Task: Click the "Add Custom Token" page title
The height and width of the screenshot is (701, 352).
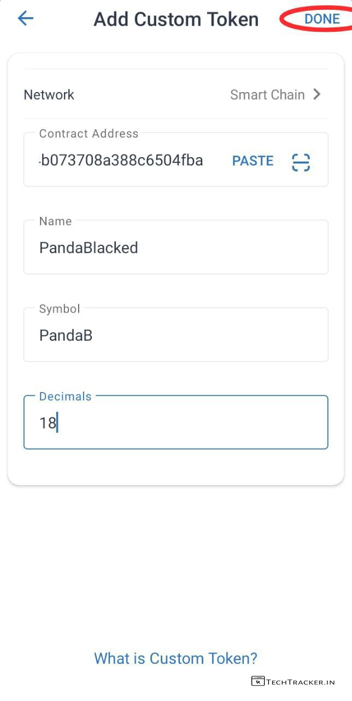Action: (176, 19)
